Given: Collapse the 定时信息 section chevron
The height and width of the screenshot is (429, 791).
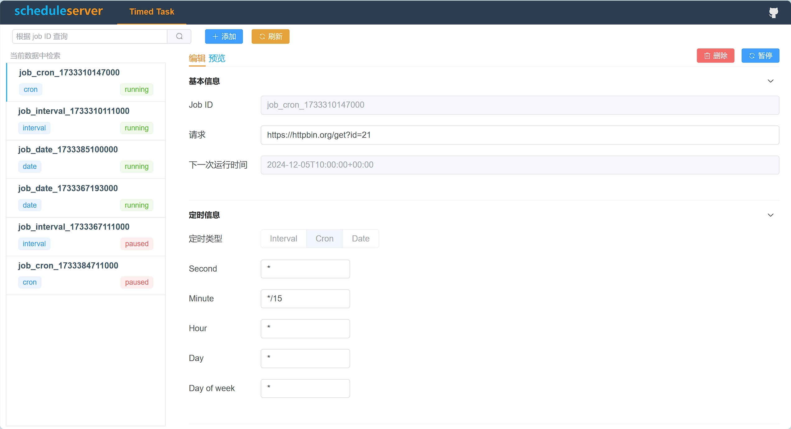Looking at the screenshot, I should [770, 215].
